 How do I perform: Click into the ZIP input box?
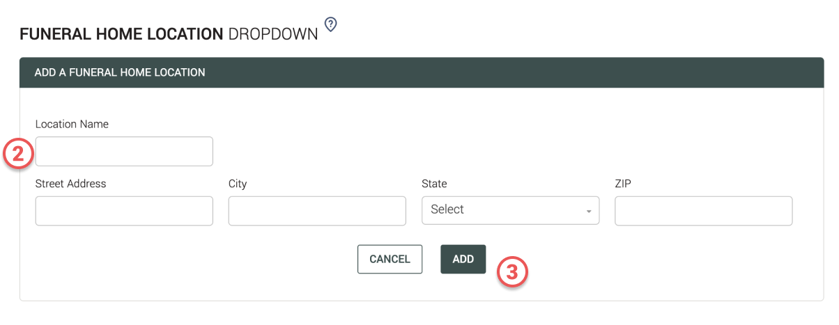pos(703,210)
